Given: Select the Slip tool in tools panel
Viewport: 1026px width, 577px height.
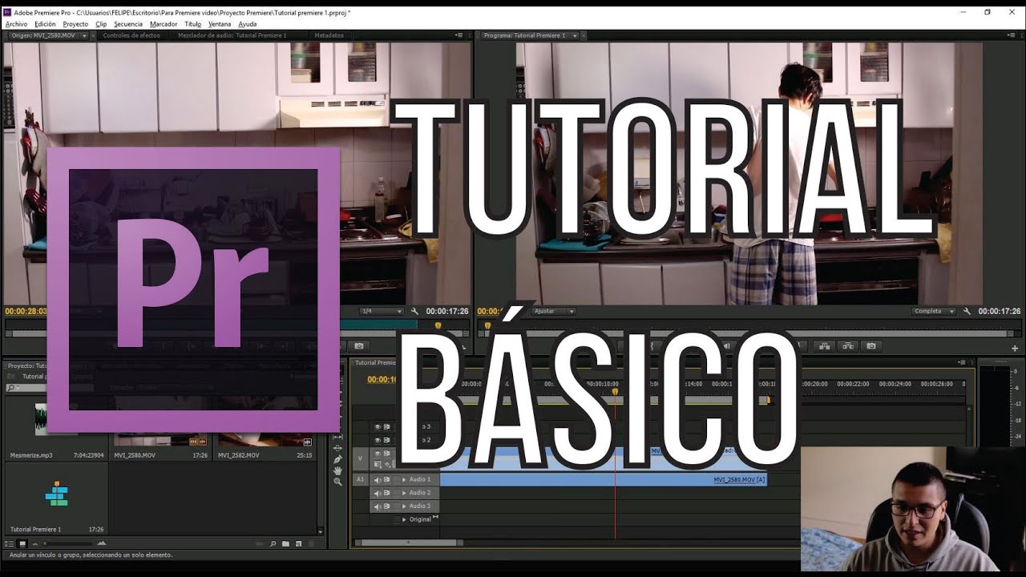Looking at the screenshot, I should point(337,437).
